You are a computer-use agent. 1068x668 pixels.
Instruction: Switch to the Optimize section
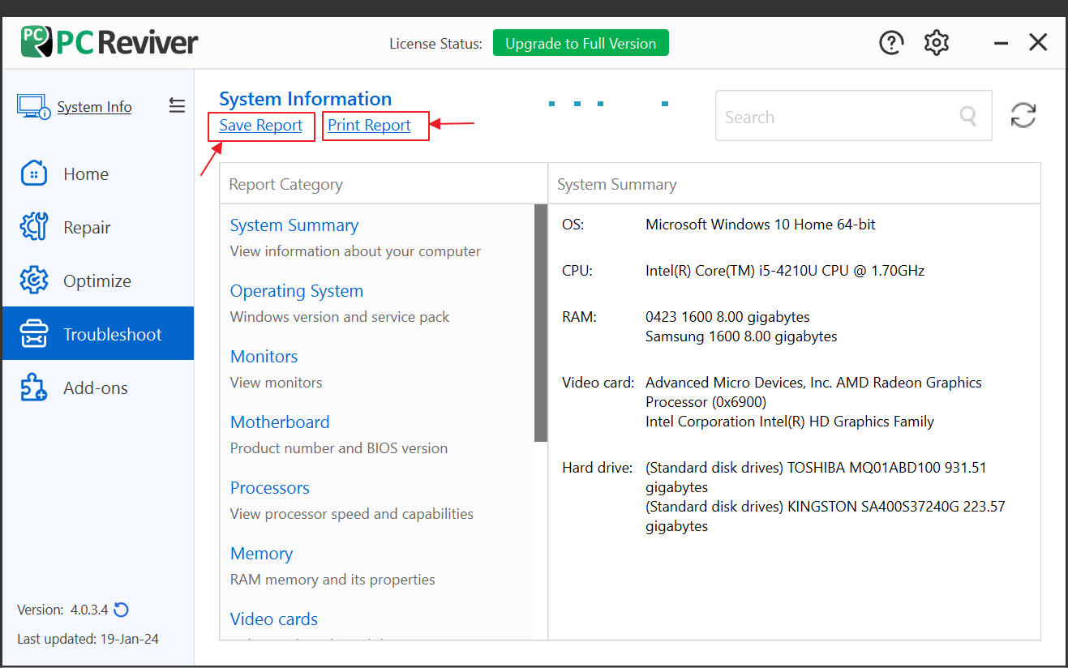(97, 280)
